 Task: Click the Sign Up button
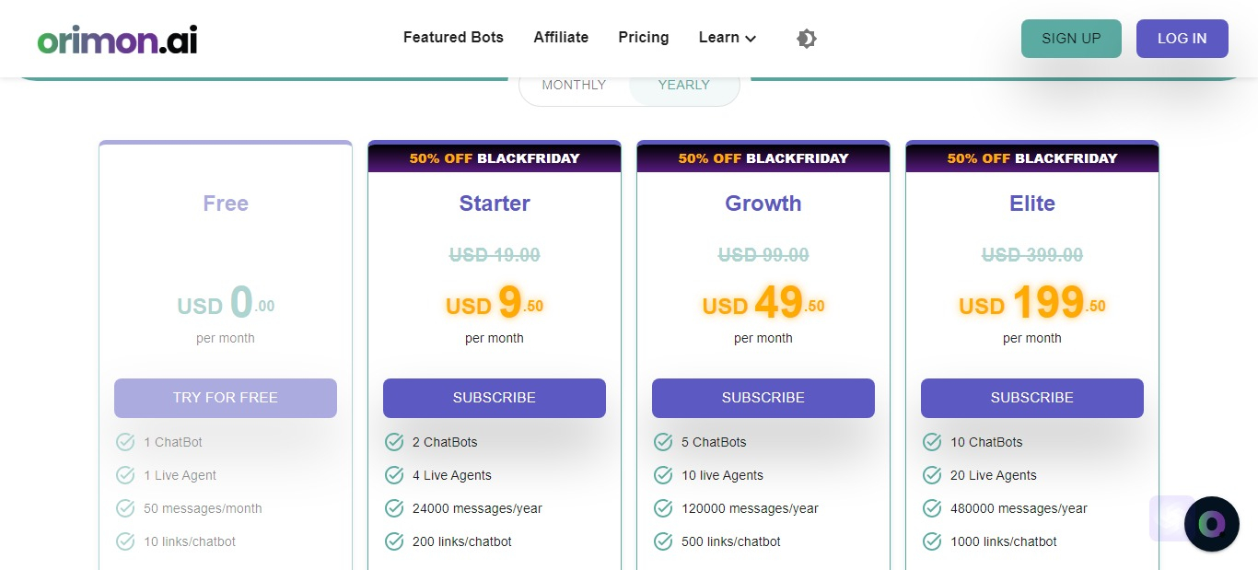[1071, 39]
